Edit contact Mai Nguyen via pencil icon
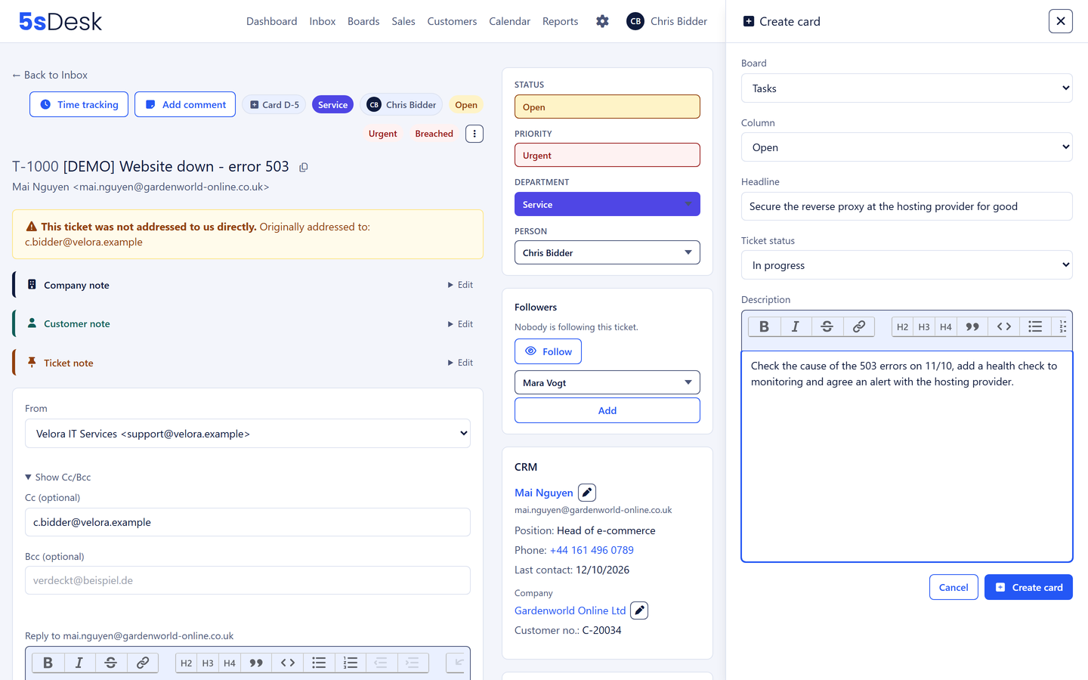The height and width of the screenshot is (680, 1088). (587, 493)
